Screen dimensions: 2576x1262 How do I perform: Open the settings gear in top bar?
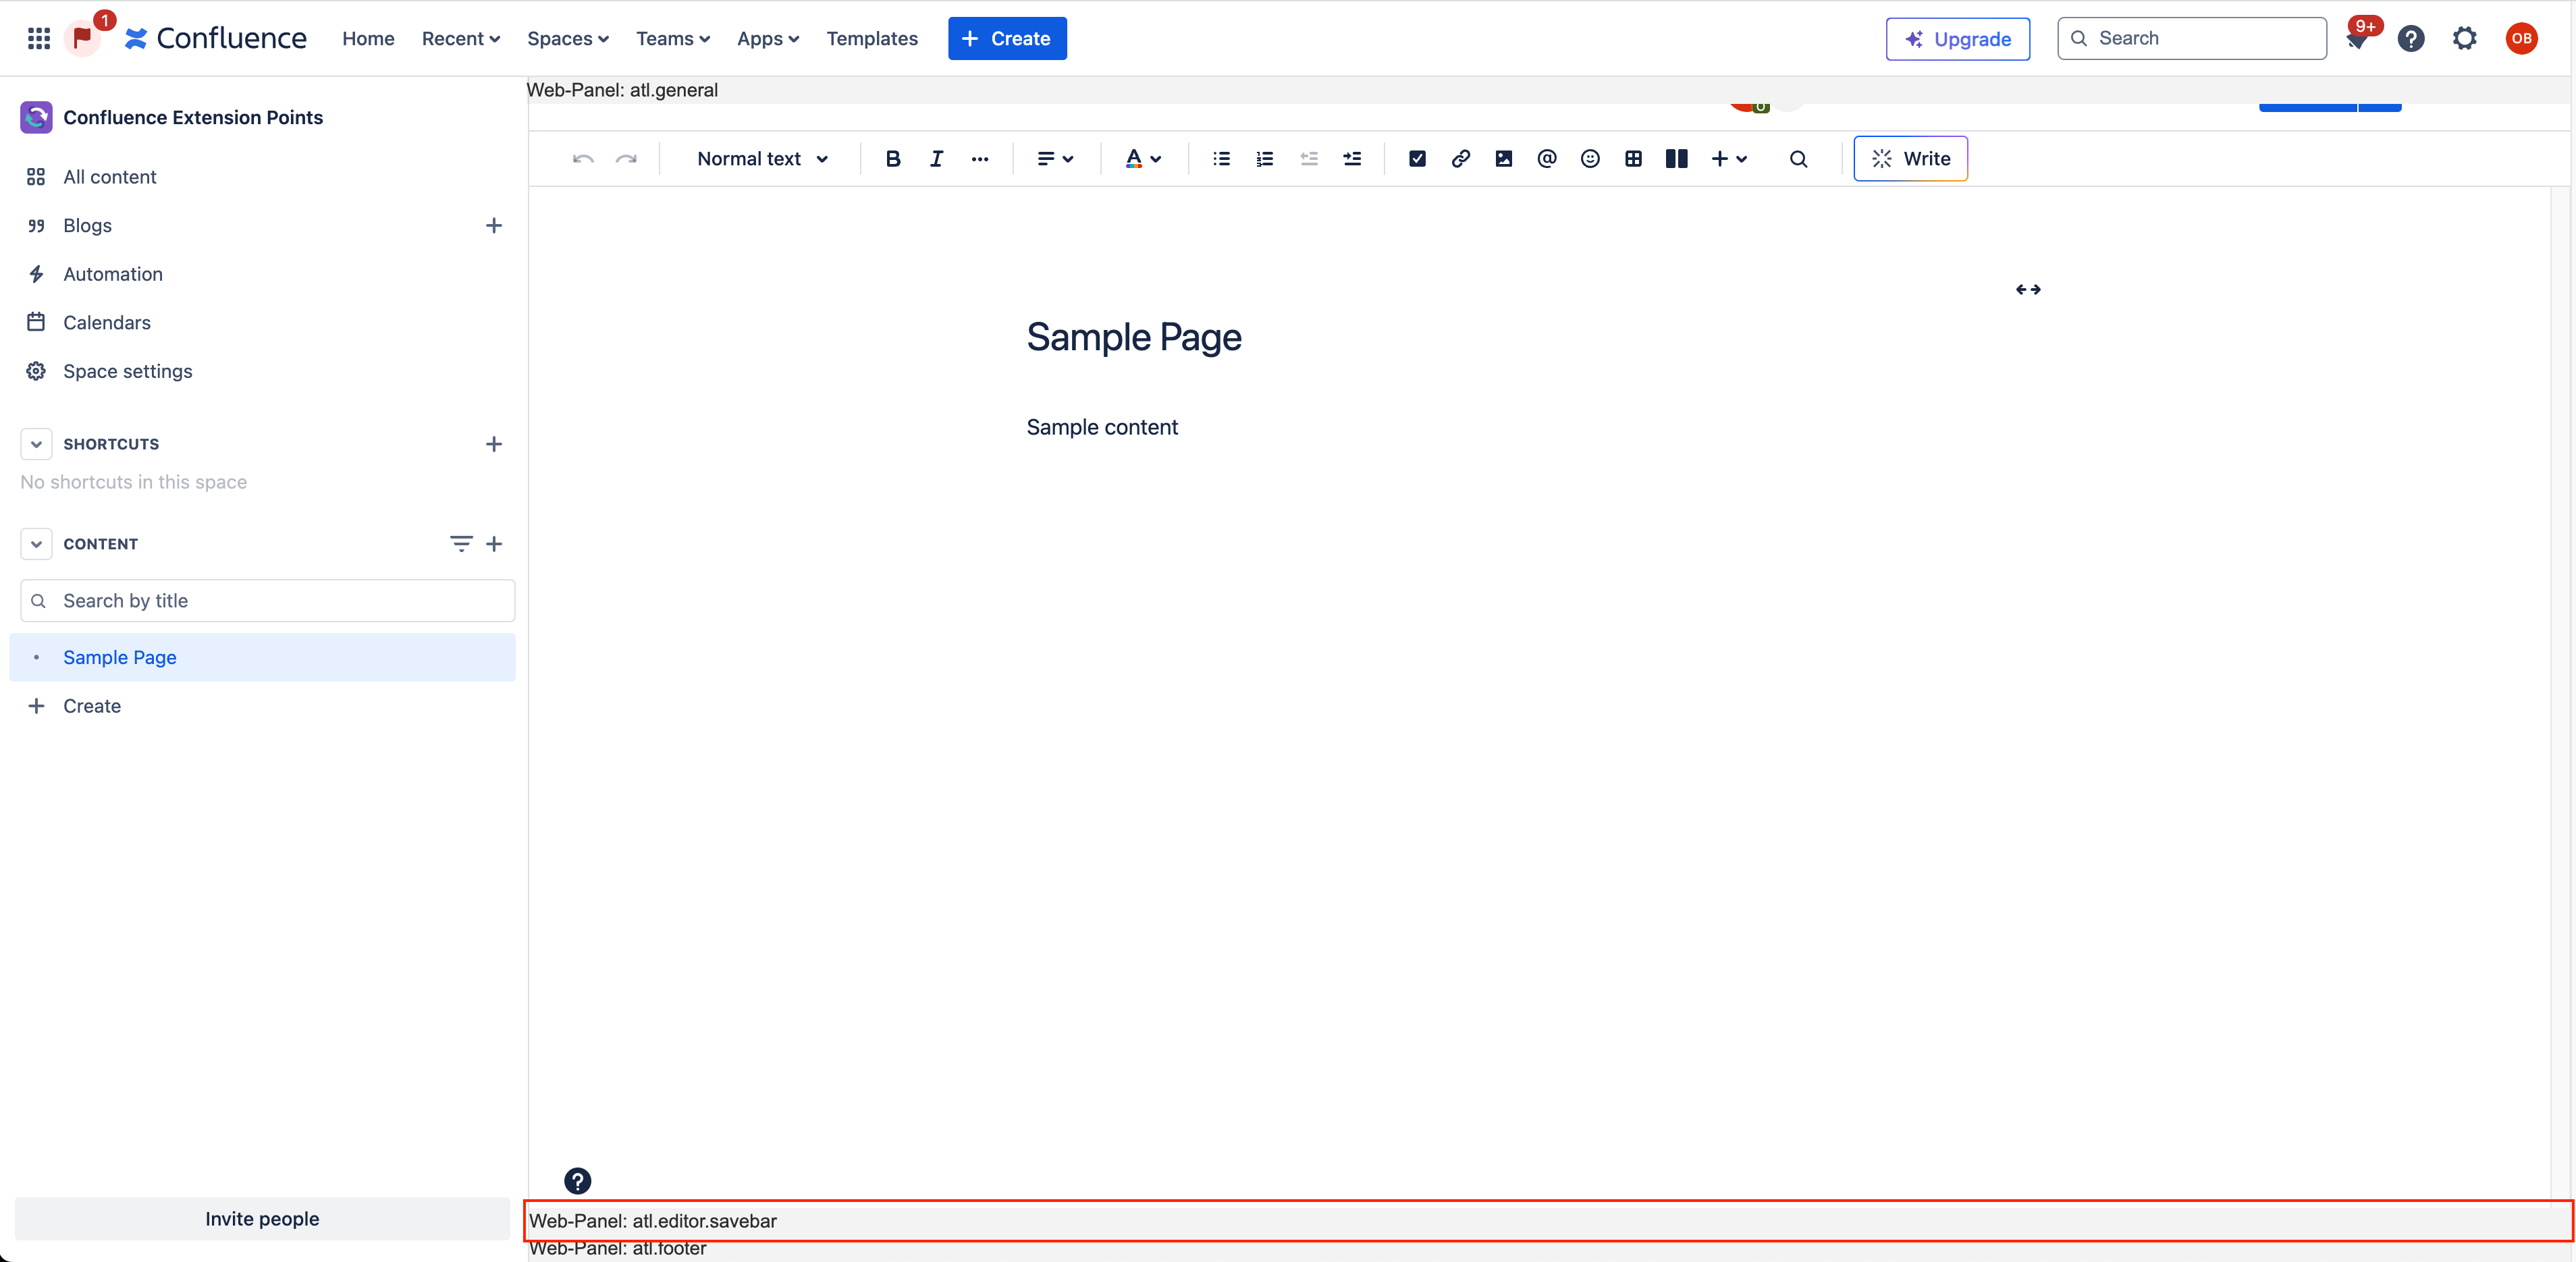(x=2464, y=38)
